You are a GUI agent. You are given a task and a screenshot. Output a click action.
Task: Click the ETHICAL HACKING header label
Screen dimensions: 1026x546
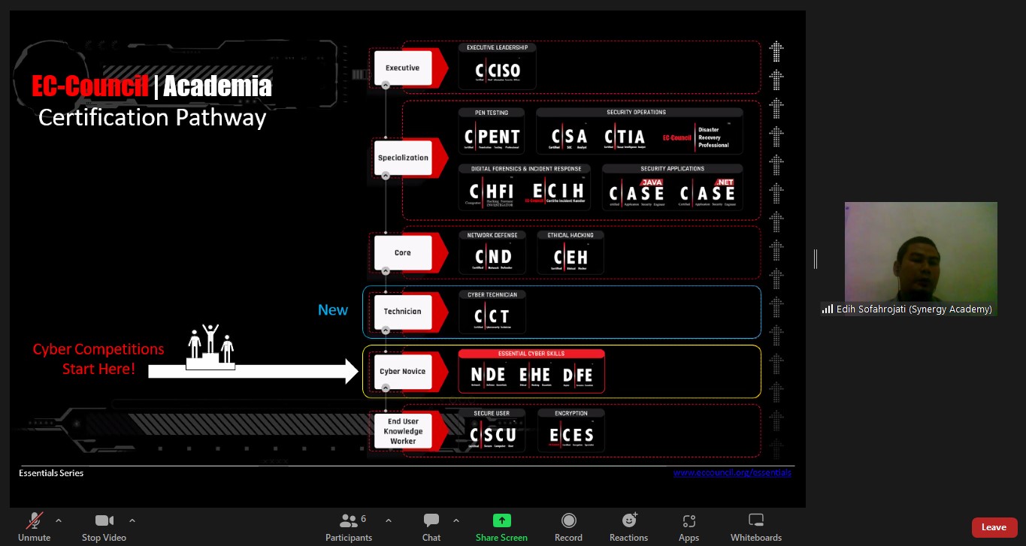[571, 235]
